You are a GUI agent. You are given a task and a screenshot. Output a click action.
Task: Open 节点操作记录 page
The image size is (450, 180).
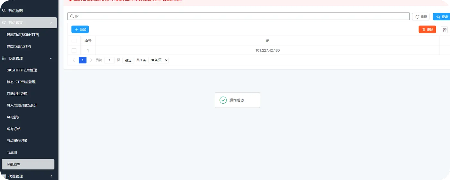click(17, 141)
